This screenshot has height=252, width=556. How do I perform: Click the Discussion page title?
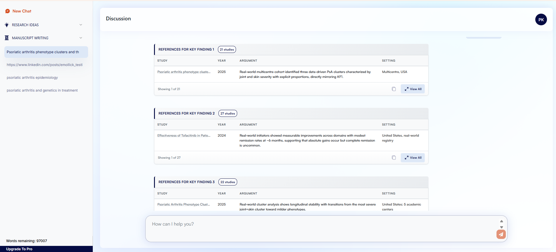[x=118, y=19]
